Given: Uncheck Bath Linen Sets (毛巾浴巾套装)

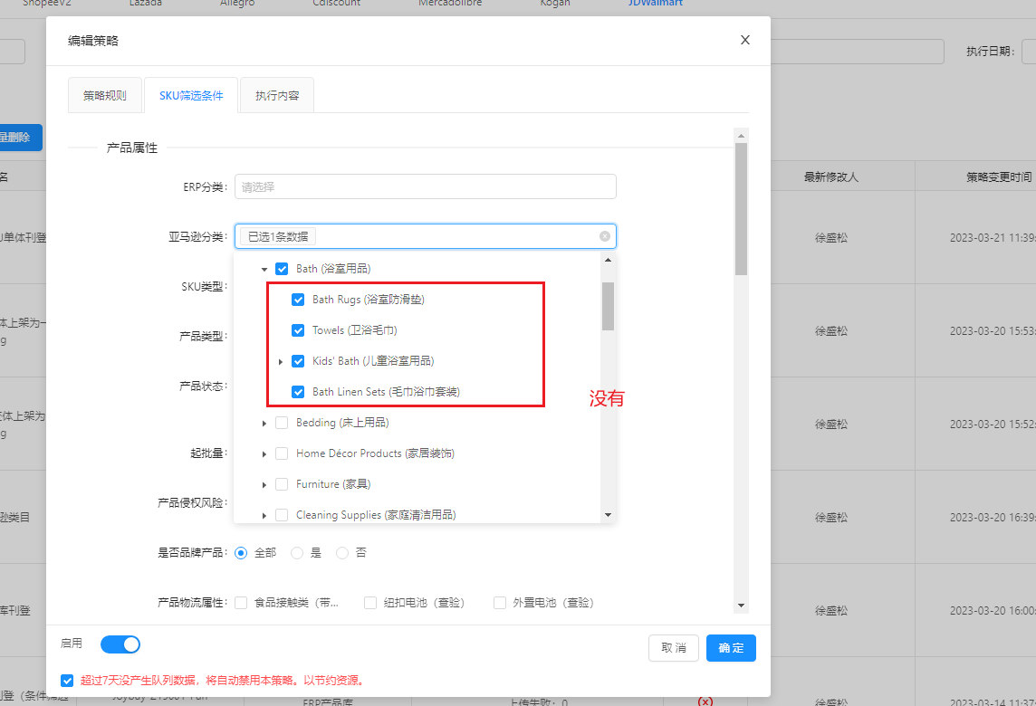Looking at the screenshot, I should point(298,392).
